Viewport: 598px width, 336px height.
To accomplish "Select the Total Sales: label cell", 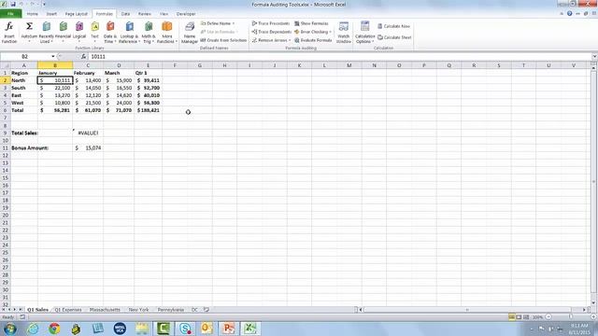I will tap(24, 133).
